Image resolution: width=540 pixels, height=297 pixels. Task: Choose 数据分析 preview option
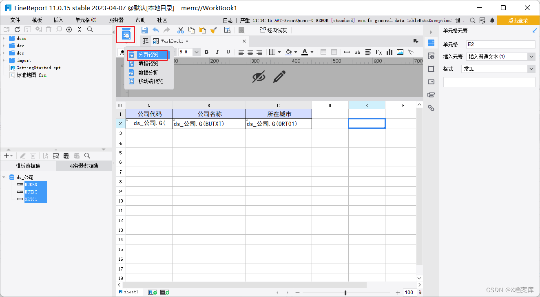148,73
